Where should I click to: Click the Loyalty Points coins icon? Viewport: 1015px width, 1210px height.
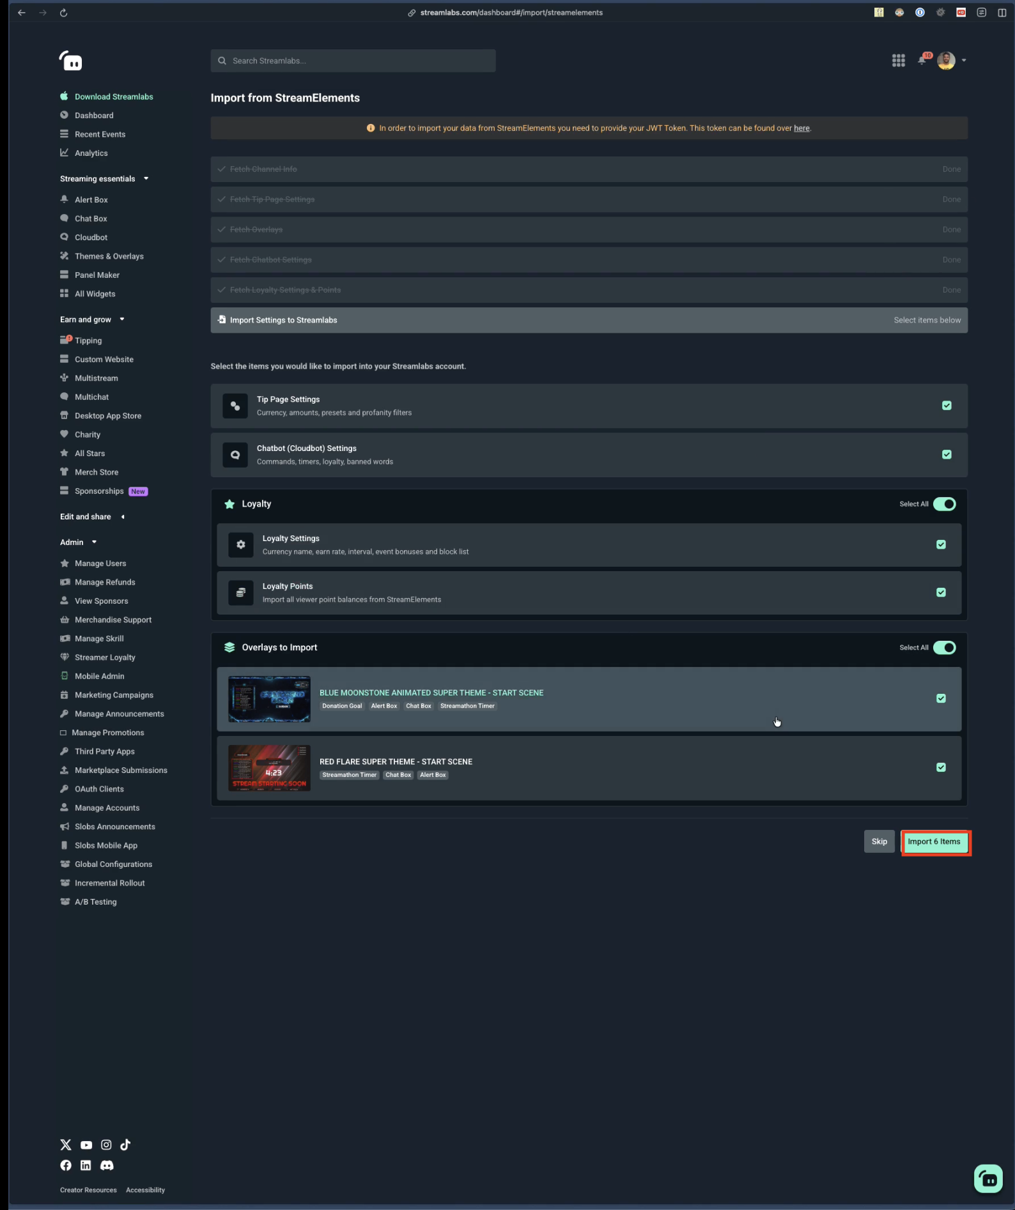[x=241, y=593]
